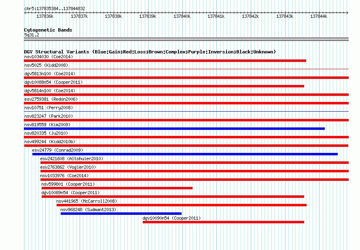Click the chr5:137835384..137844832 coordinate label

tap(55, 8)
